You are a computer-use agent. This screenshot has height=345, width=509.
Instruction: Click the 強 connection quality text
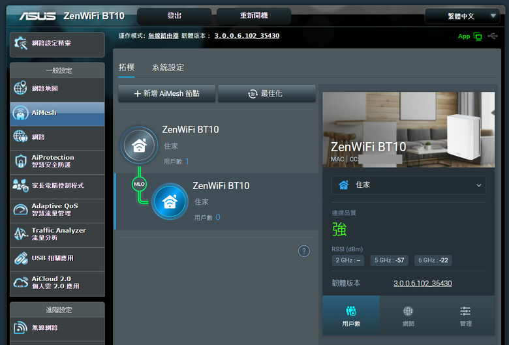(339, 230)
